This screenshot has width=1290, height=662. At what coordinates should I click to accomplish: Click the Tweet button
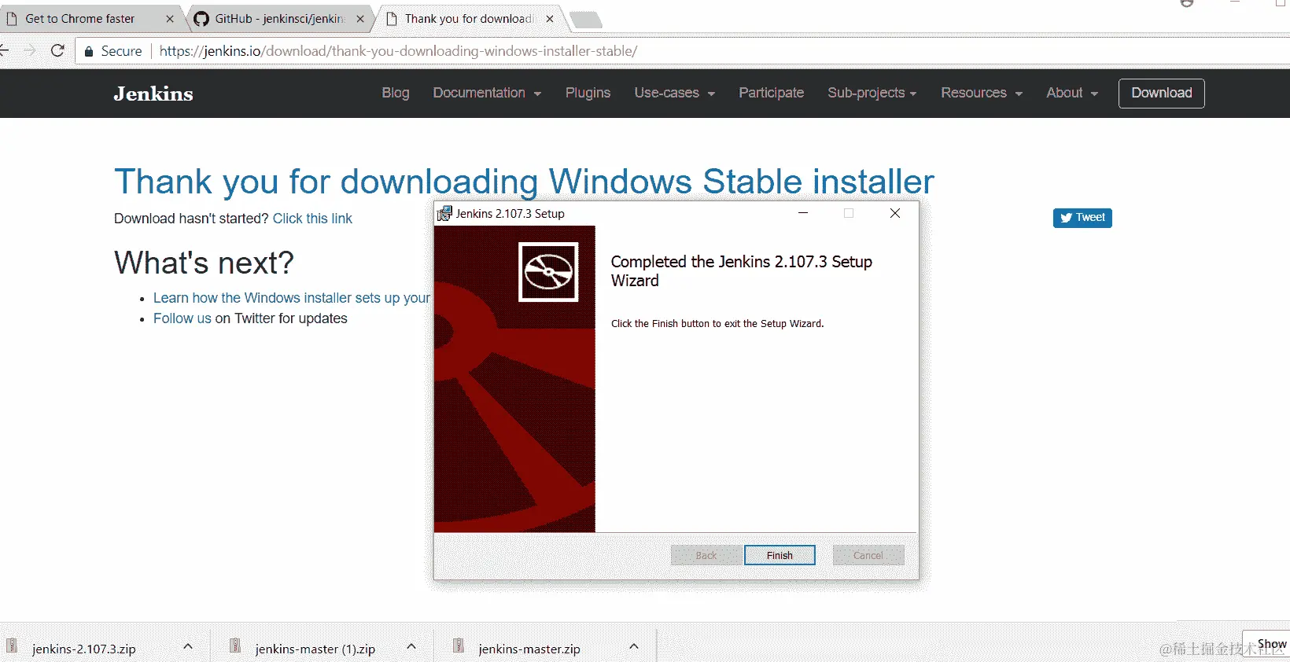coord(1082,218)
